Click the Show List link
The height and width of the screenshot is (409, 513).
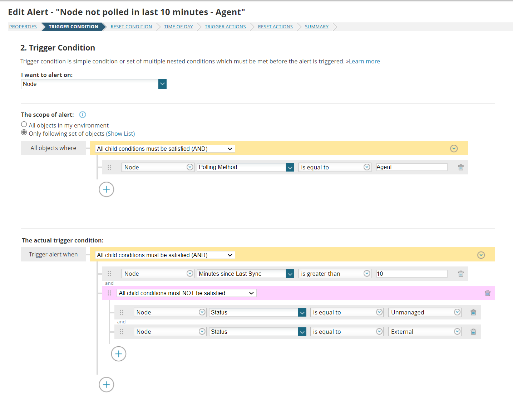point(120,134)
